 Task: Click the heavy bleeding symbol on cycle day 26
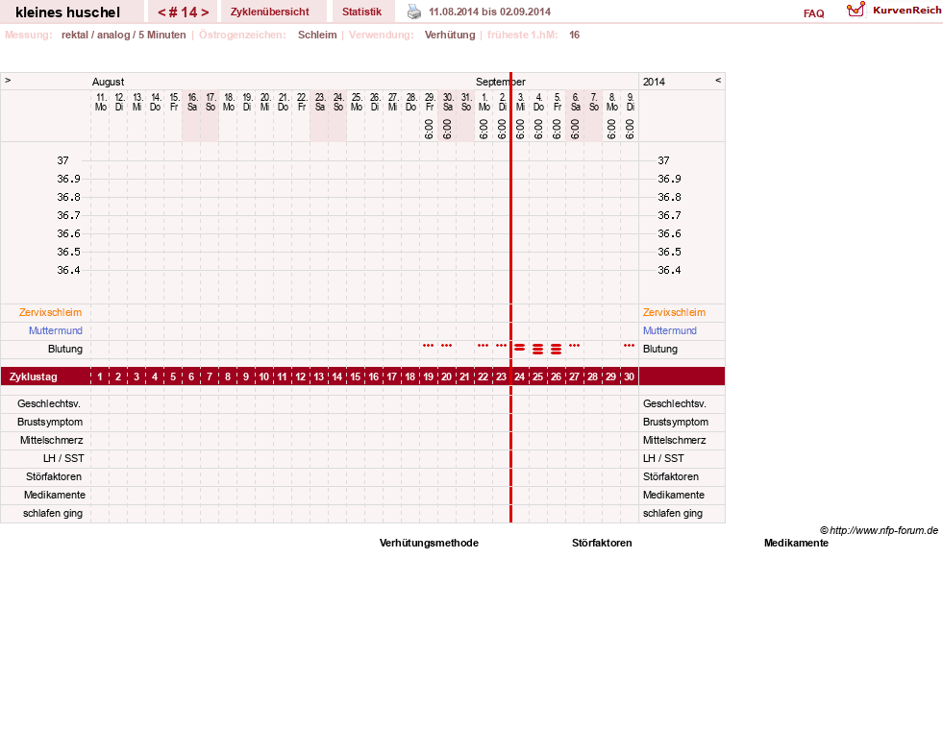click(557, 350)
